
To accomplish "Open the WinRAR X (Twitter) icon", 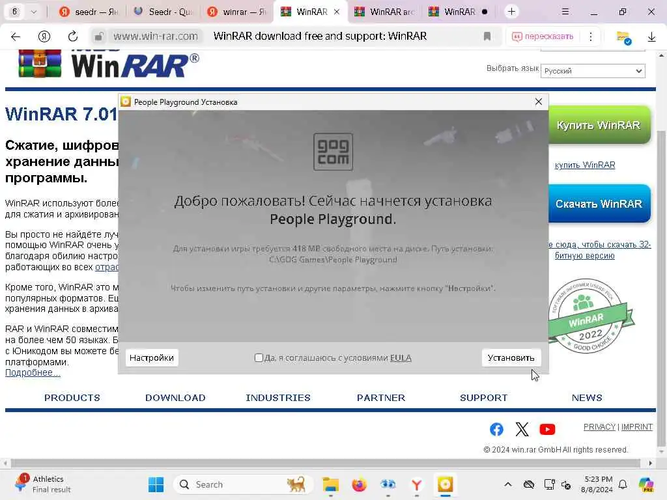I will pos(522,430).
